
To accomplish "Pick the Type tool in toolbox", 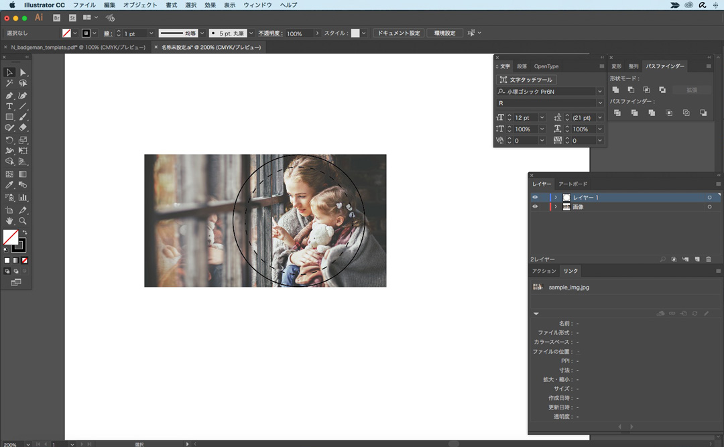I will pyautogui.click(x=9, y=107).
